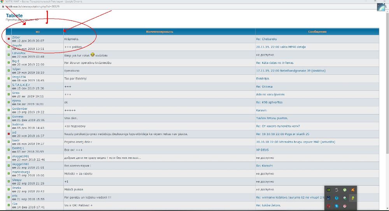
Task: Open user Angola's profile link
Action: [x=17, y=46]
